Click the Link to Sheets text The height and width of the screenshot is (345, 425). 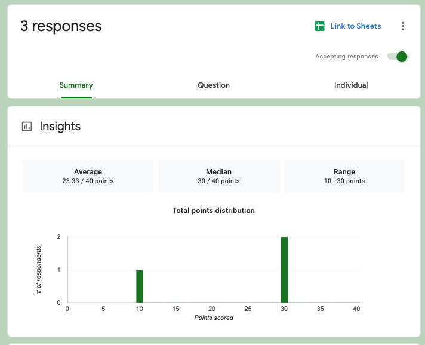[356, 26]
